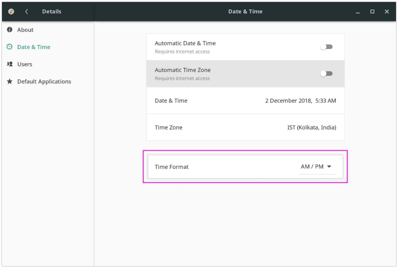This screenshot has width=398, height=268.
Task: Select the Date & Time sidebar label
Action: click(x=33, y=47)
